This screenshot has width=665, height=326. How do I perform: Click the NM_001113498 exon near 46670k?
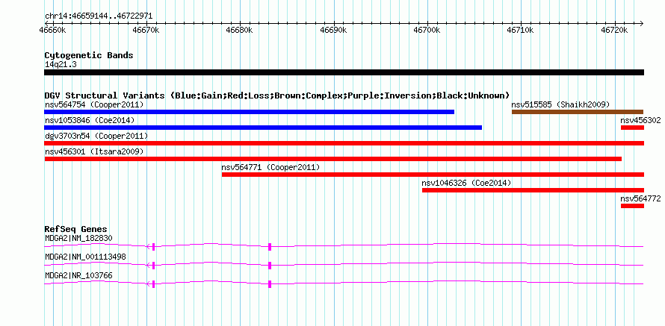tap(153, 266)
